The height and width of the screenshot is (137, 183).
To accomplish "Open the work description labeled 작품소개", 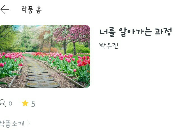I will tap(12, 124).
